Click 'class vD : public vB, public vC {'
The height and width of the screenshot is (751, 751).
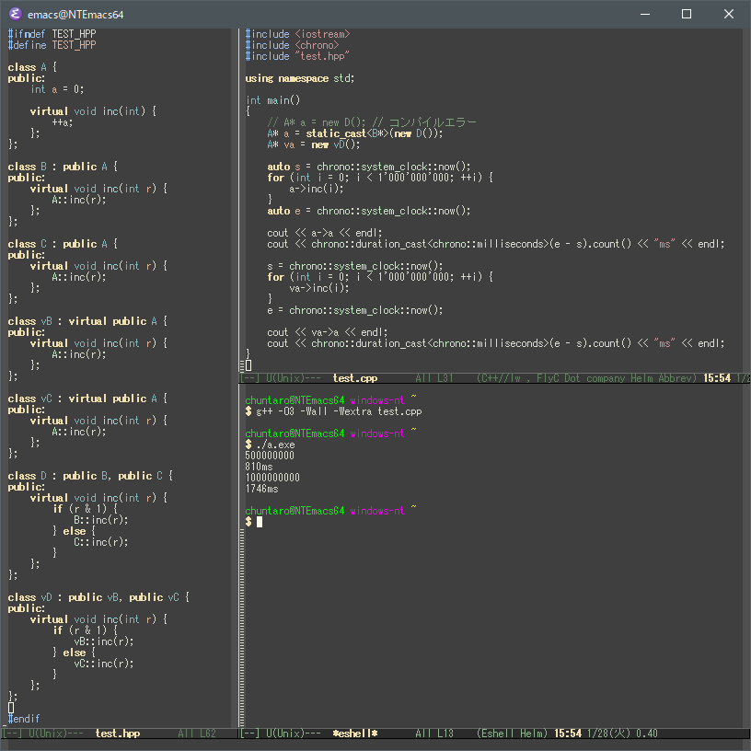tap(98, 597)
